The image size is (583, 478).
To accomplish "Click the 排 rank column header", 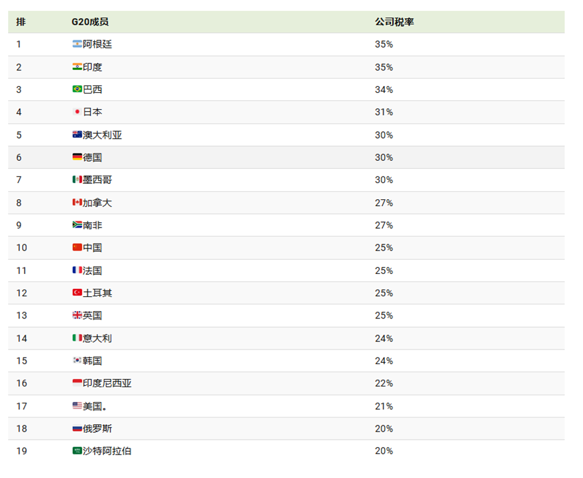I will coord(21,22).
